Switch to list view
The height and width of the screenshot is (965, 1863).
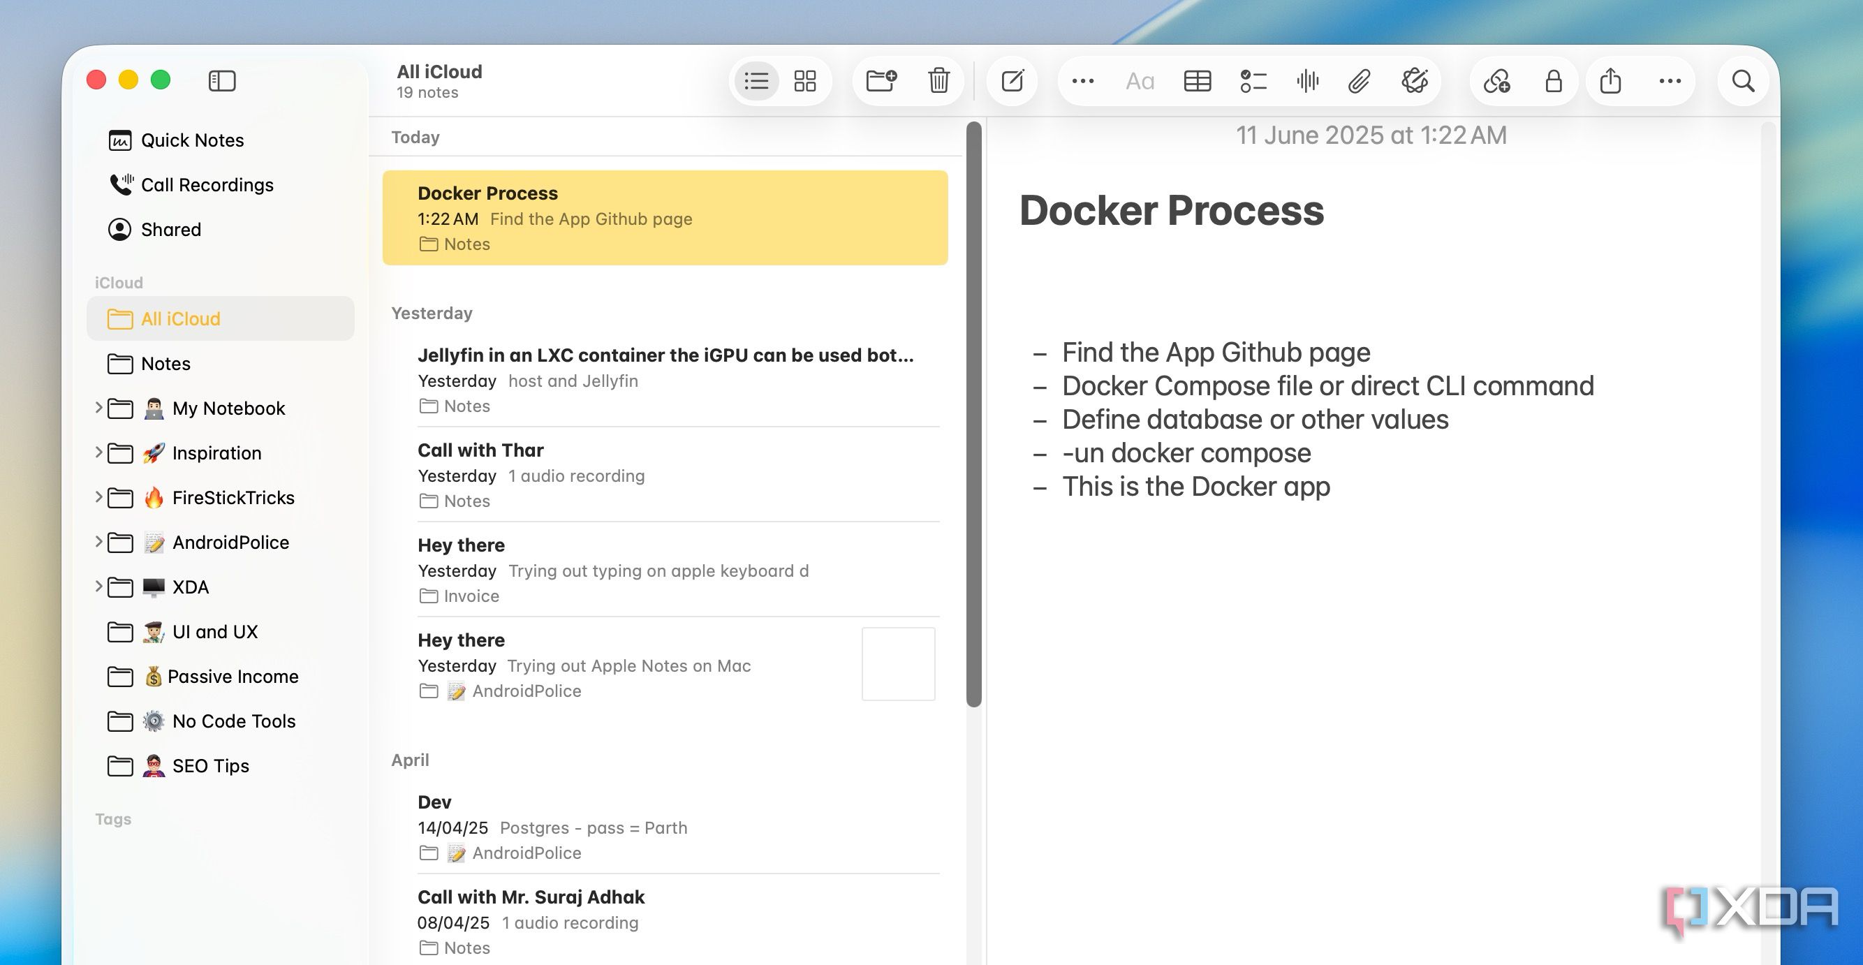point(756,80)
